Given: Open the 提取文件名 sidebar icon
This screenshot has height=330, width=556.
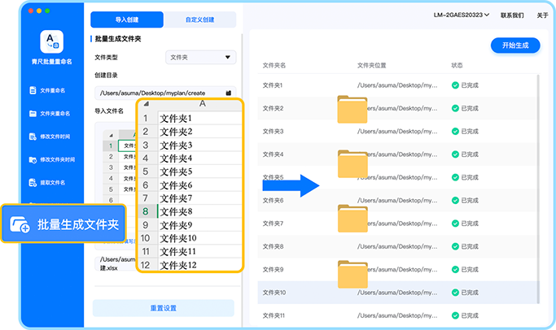Looking at the screenshot, I should (x=33, y=183).
